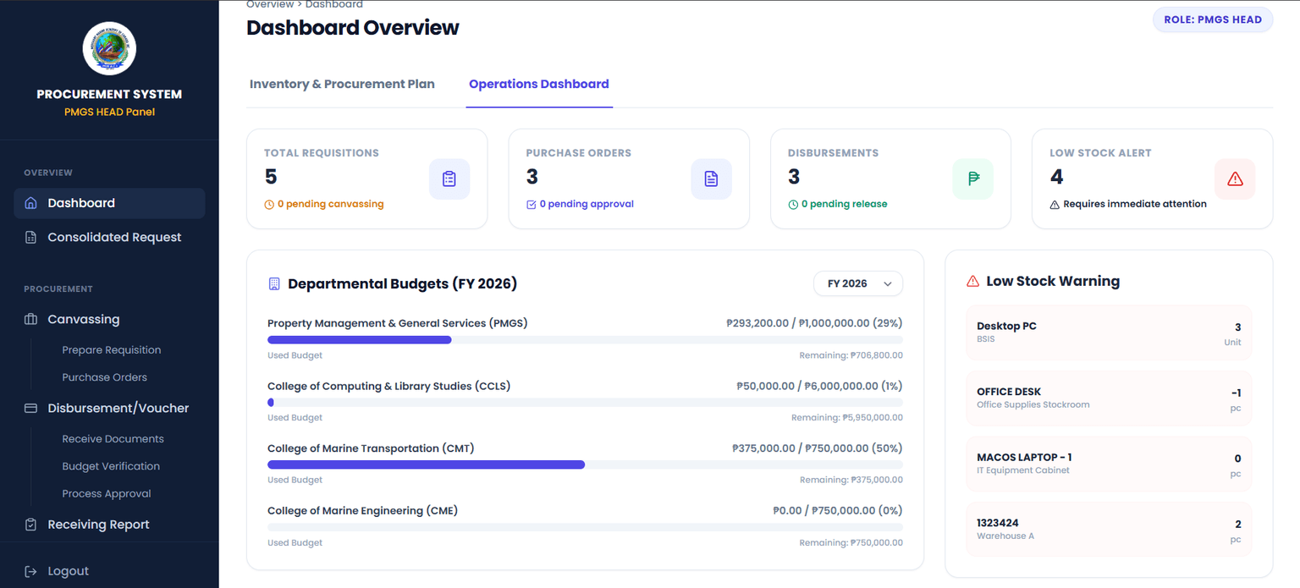Open Process Approval submenu item

(107, 494)
